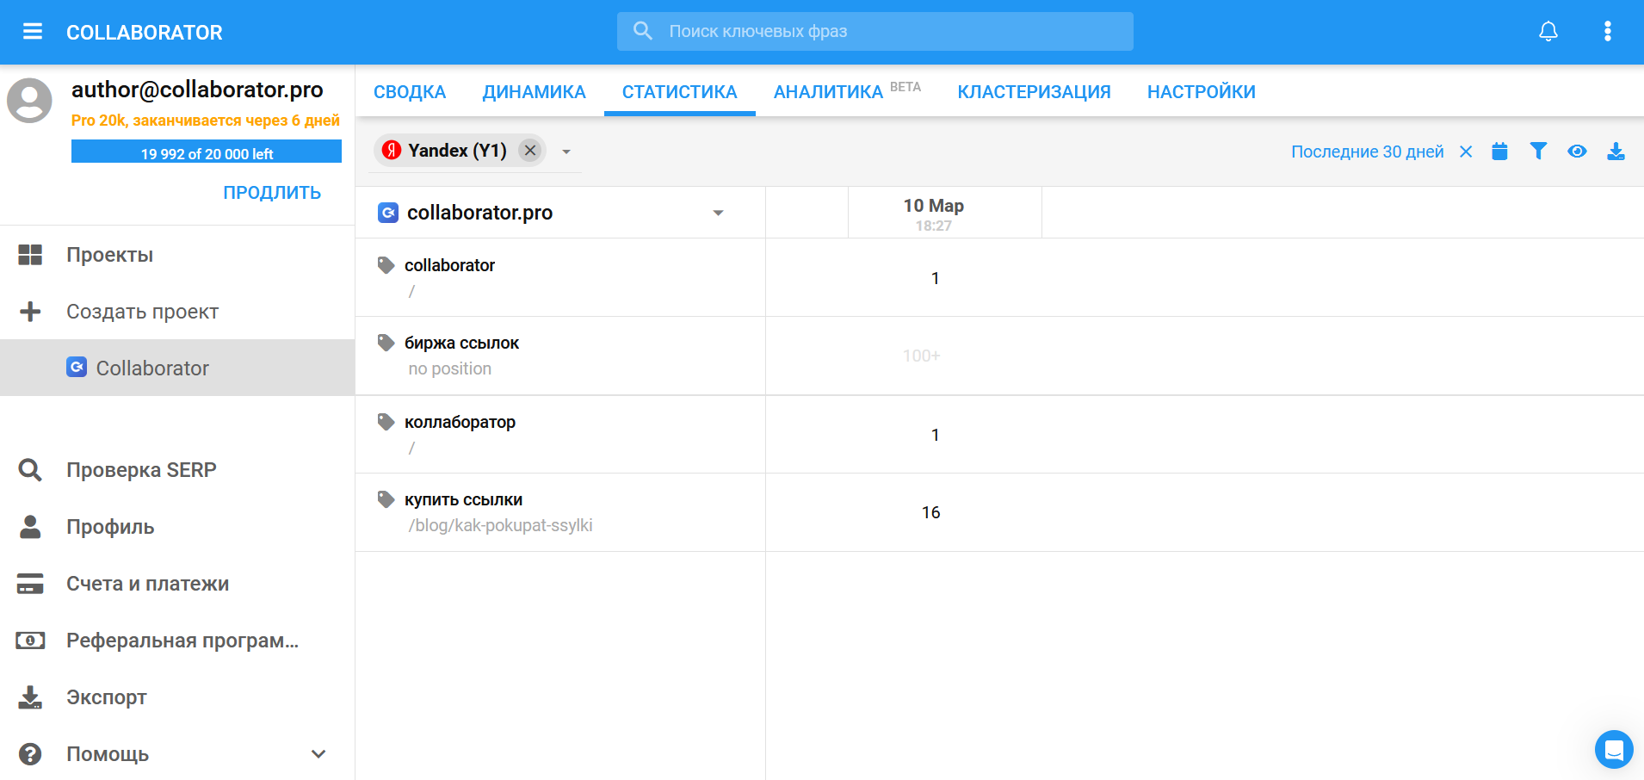Click the Счета и платежи card icon
This screenshot has height=780, width=1644.
tap(30, 584)
